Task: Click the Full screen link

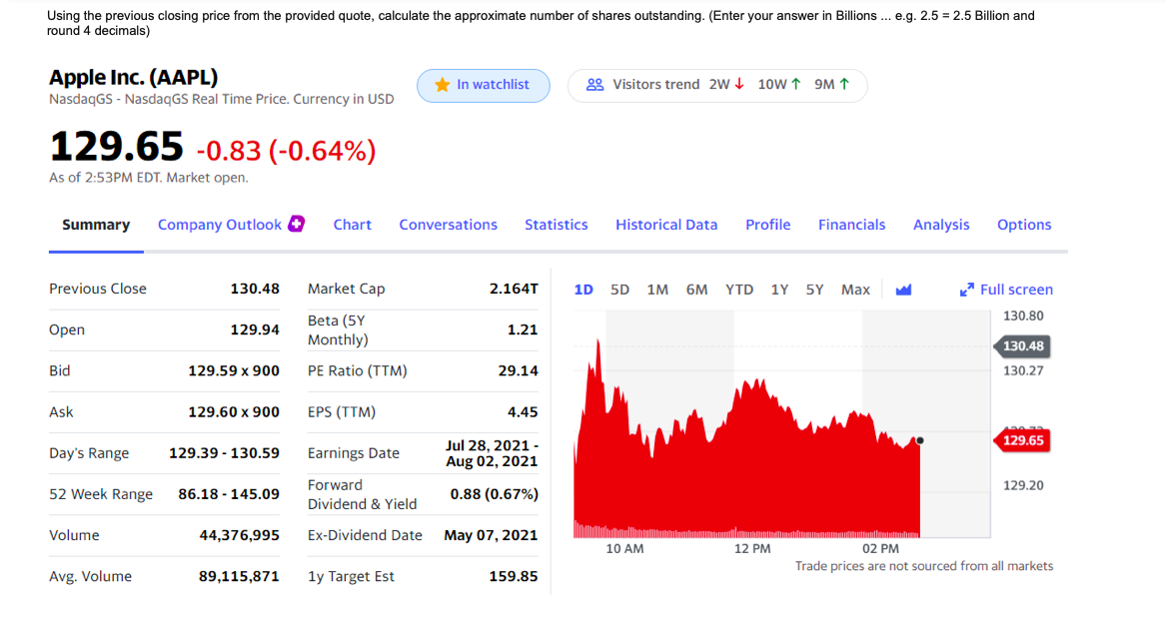Action: (1016, 290)
